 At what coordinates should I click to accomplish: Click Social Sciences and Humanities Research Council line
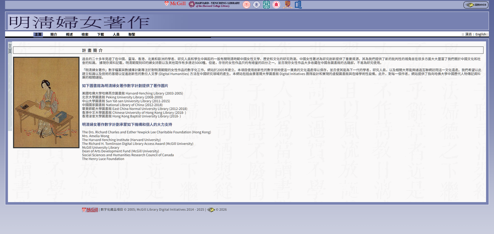[x=128, y=155]
